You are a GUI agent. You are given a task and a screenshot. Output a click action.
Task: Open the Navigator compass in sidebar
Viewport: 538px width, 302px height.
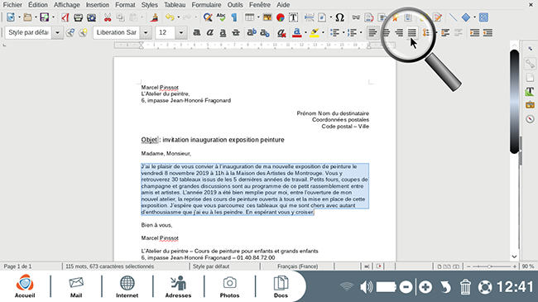click(530, 119)
